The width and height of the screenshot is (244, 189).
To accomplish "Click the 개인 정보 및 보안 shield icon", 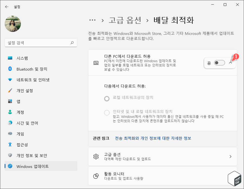I will 10,155.
